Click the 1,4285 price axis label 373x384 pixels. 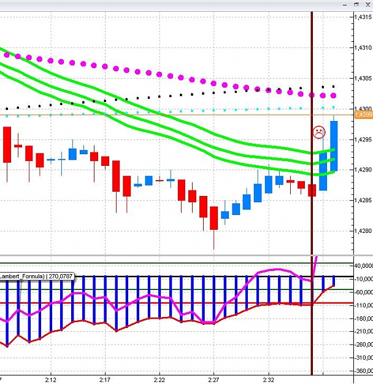(x=363, y=200)
